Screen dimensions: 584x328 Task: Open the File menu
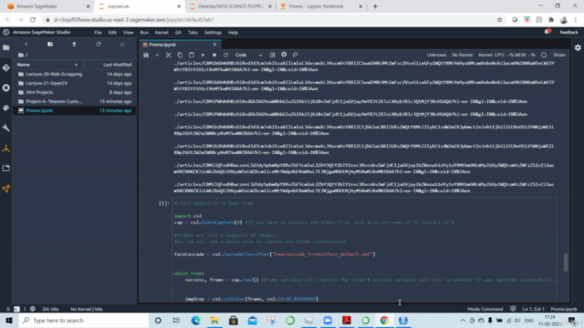pos(98,33)
